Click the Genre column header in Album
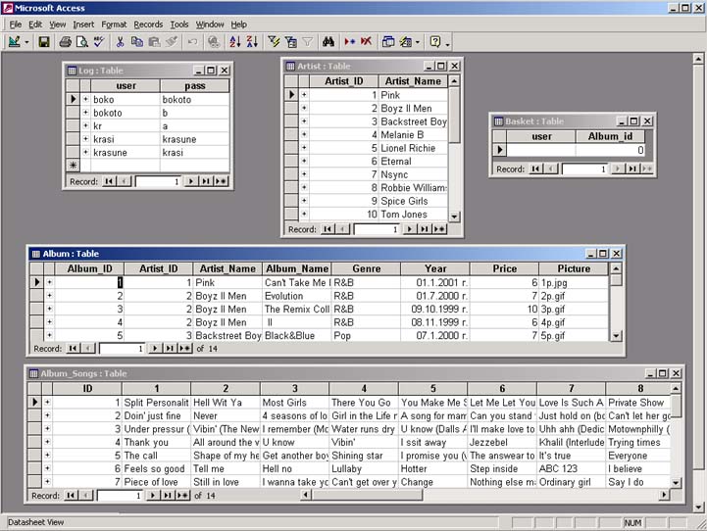 366,268
